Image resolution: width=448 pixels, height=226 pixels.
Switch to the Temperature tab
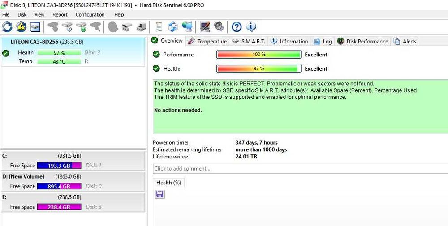coord(207,41)
